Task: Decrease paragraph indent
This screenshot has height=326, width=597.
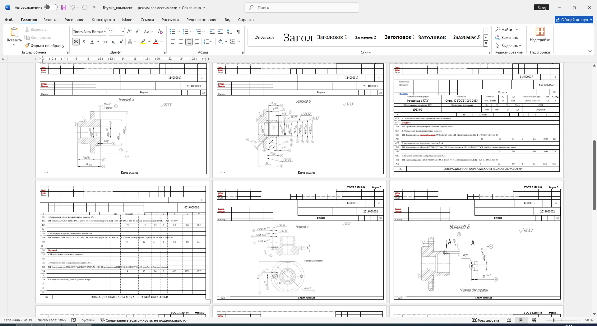Action: coord(212,32)
